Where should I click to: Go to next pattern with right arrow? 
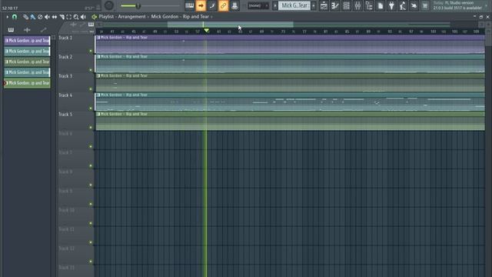pos(314,5)
